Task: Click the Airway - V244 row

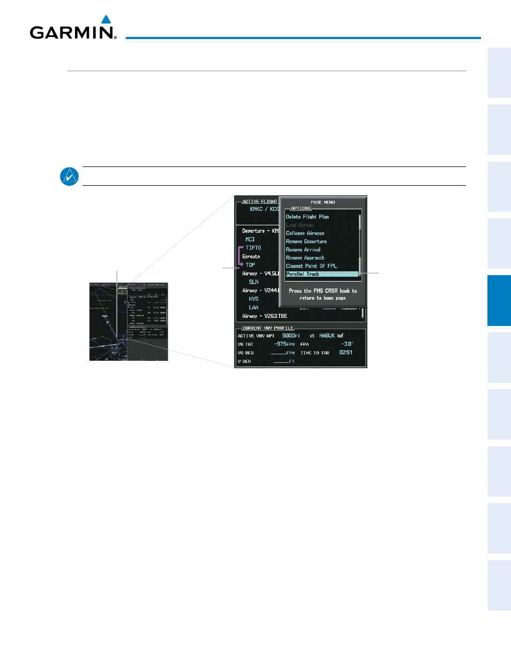Action: pyautogui.click(x=260, y=291)
